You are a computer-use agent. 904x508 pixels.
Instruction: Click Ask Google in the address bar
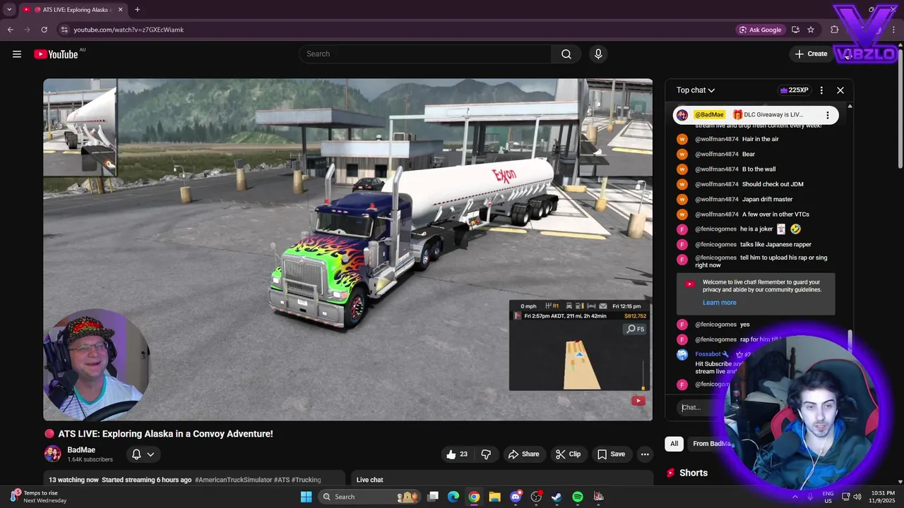(x=760, y=30)
